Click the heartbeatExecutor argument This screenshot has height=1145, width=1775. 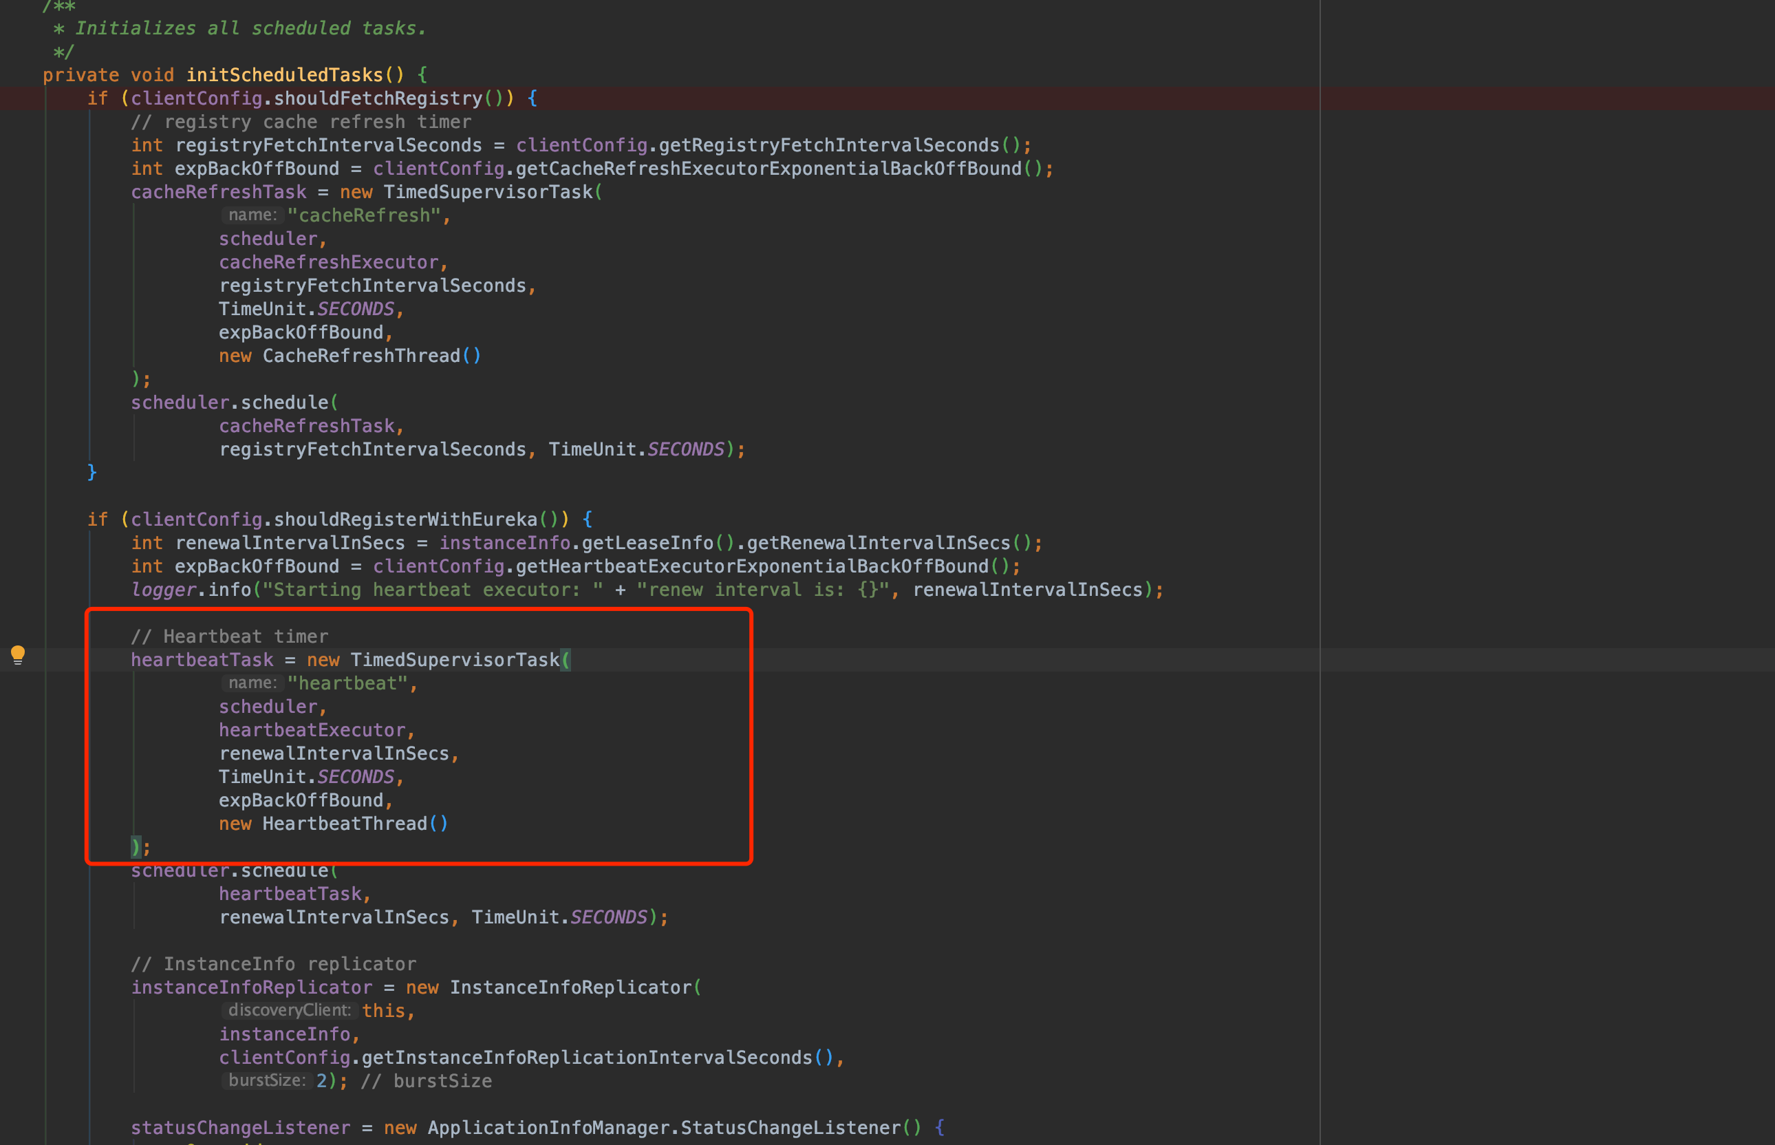coord(312,730)
